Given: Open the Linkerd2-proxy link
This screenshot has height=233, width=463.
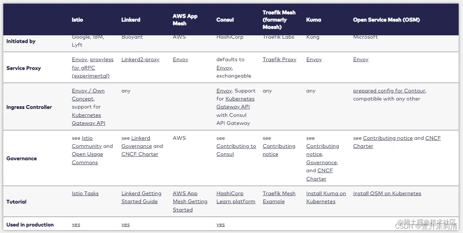Looking at the screenshot, I should point(140,59).
